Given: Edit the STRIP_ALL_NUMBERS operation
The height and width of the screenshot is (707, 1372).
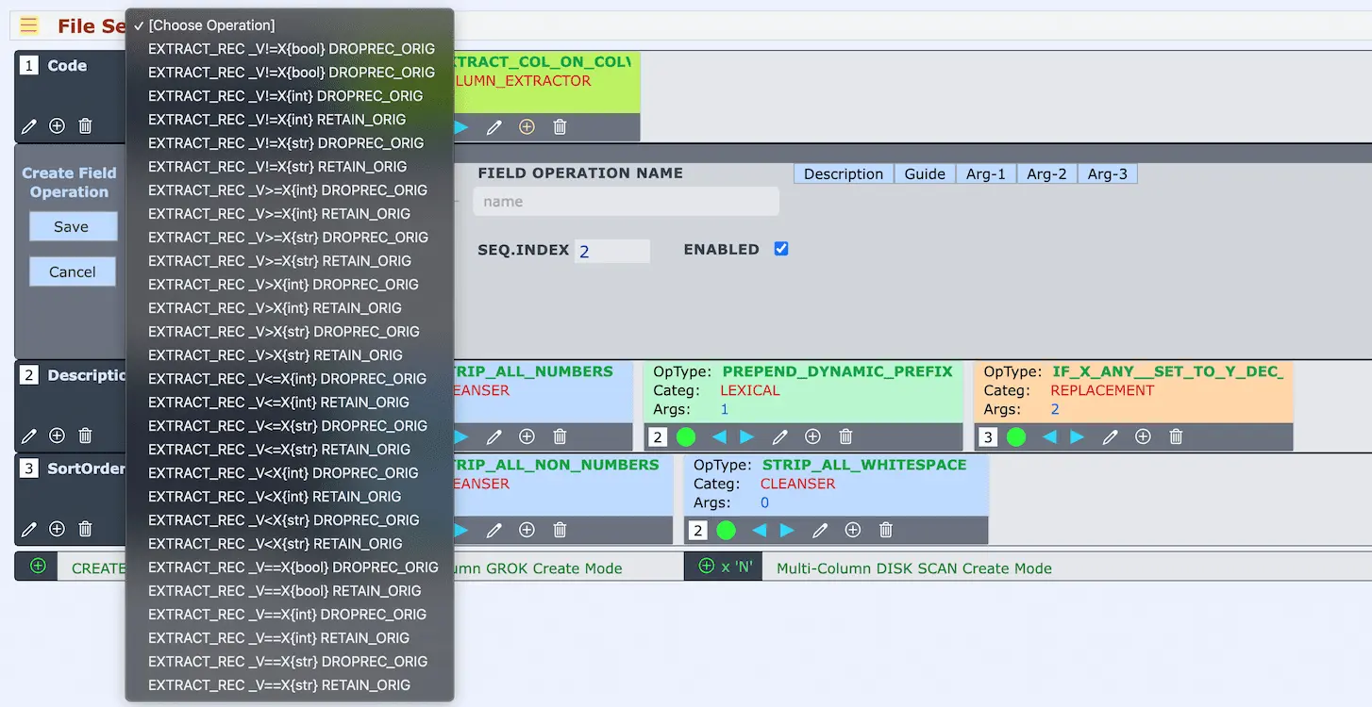Looking at the screenshot, I should (494, 436).
